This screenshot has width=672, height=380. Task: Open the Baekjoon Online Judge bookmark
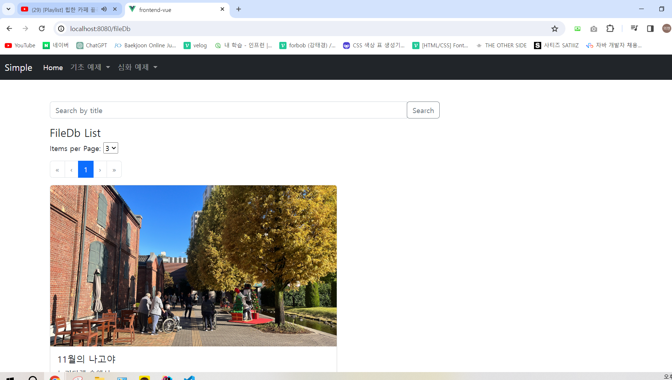(145, 45)
